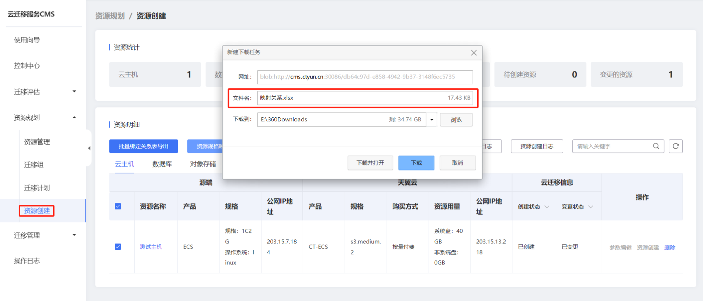Click the 删除 link in 测试主机 row
This screenshot has height=301, width=703.
(x=670, y=248)
